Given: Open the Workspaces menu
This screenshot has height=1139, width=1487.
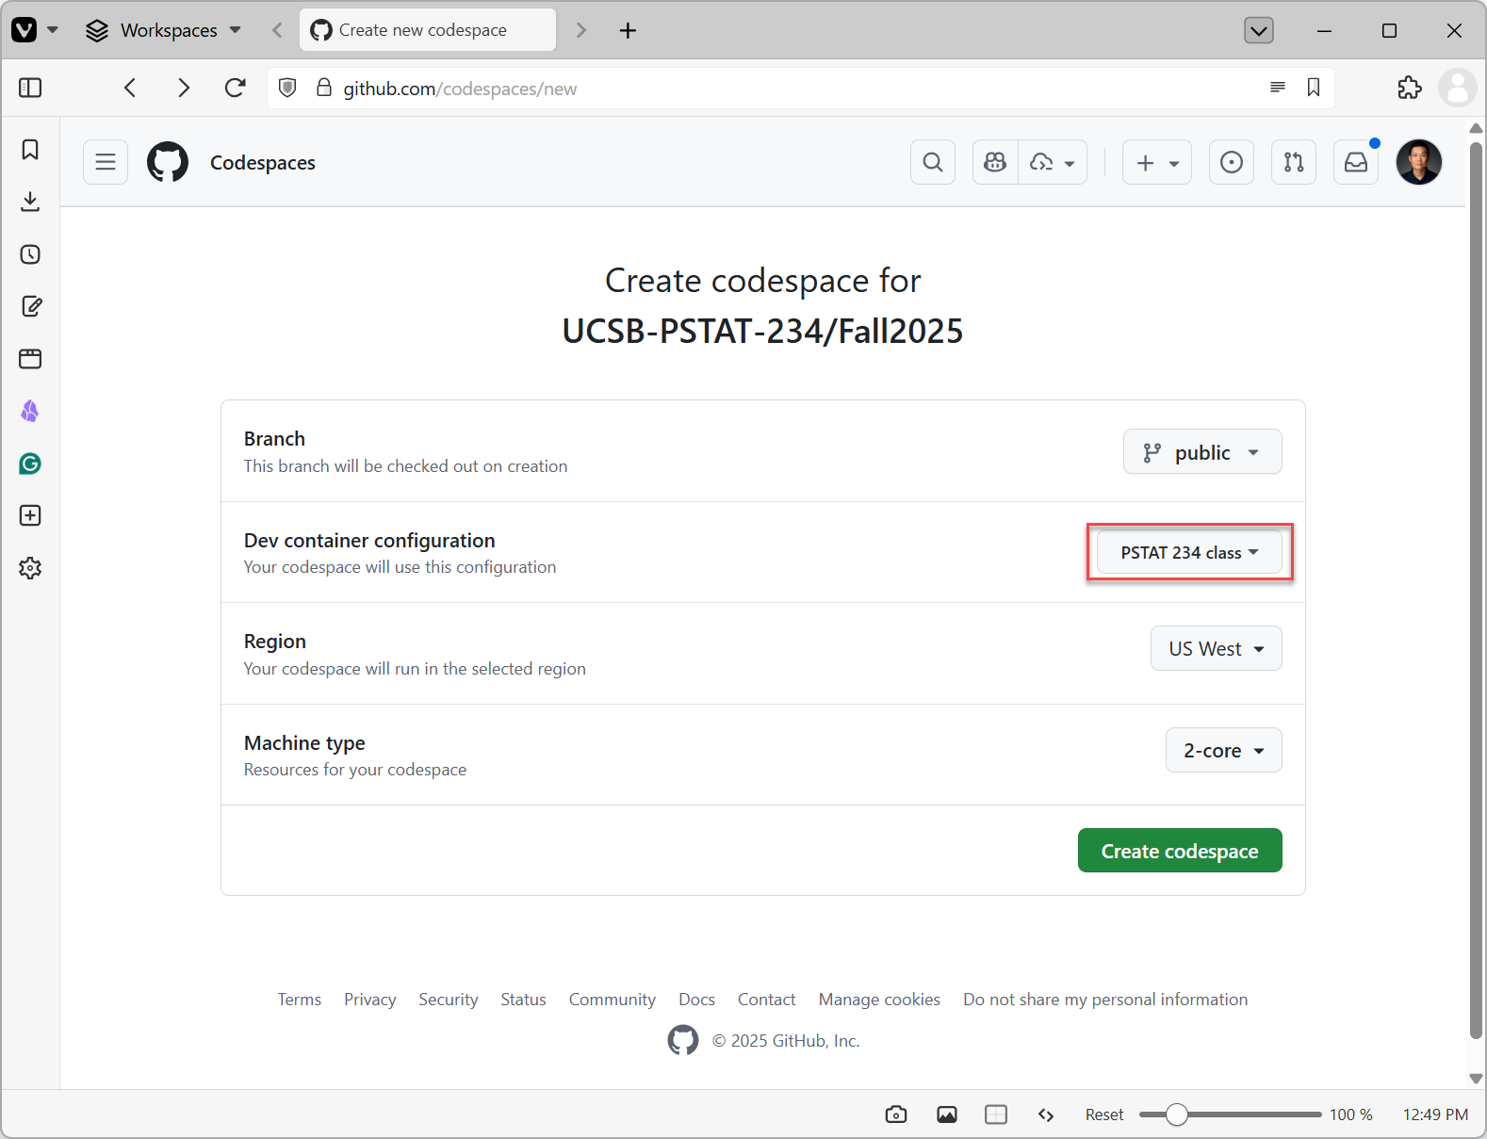Looking at the screenshot, I should click(164, 30).
